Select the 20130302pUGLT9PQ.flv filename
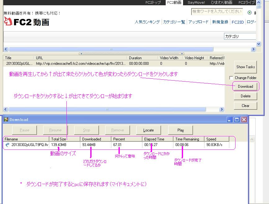 (30, 145)
